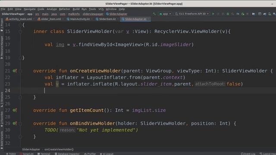276x155 pixels.
Task: Open the Tools menu
Action: pyautogui.click(x=92, y=9)
